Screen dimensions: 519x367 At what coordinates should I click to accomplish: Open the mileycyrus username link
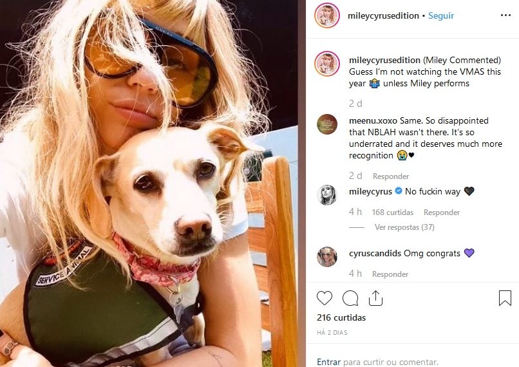click(370, 191)
